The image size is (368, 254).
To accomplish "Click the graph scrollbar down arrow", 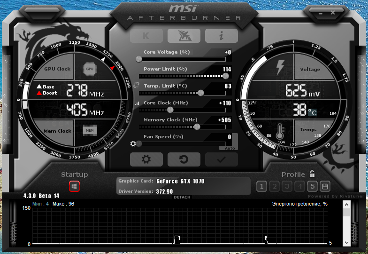I will coord(346,242).
